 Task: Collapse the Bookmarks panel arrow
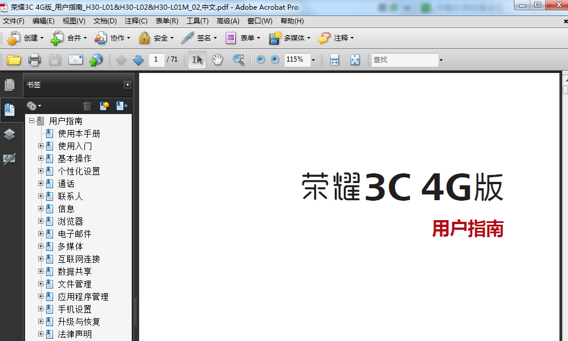pyautogui.click(x=127, y=85)
